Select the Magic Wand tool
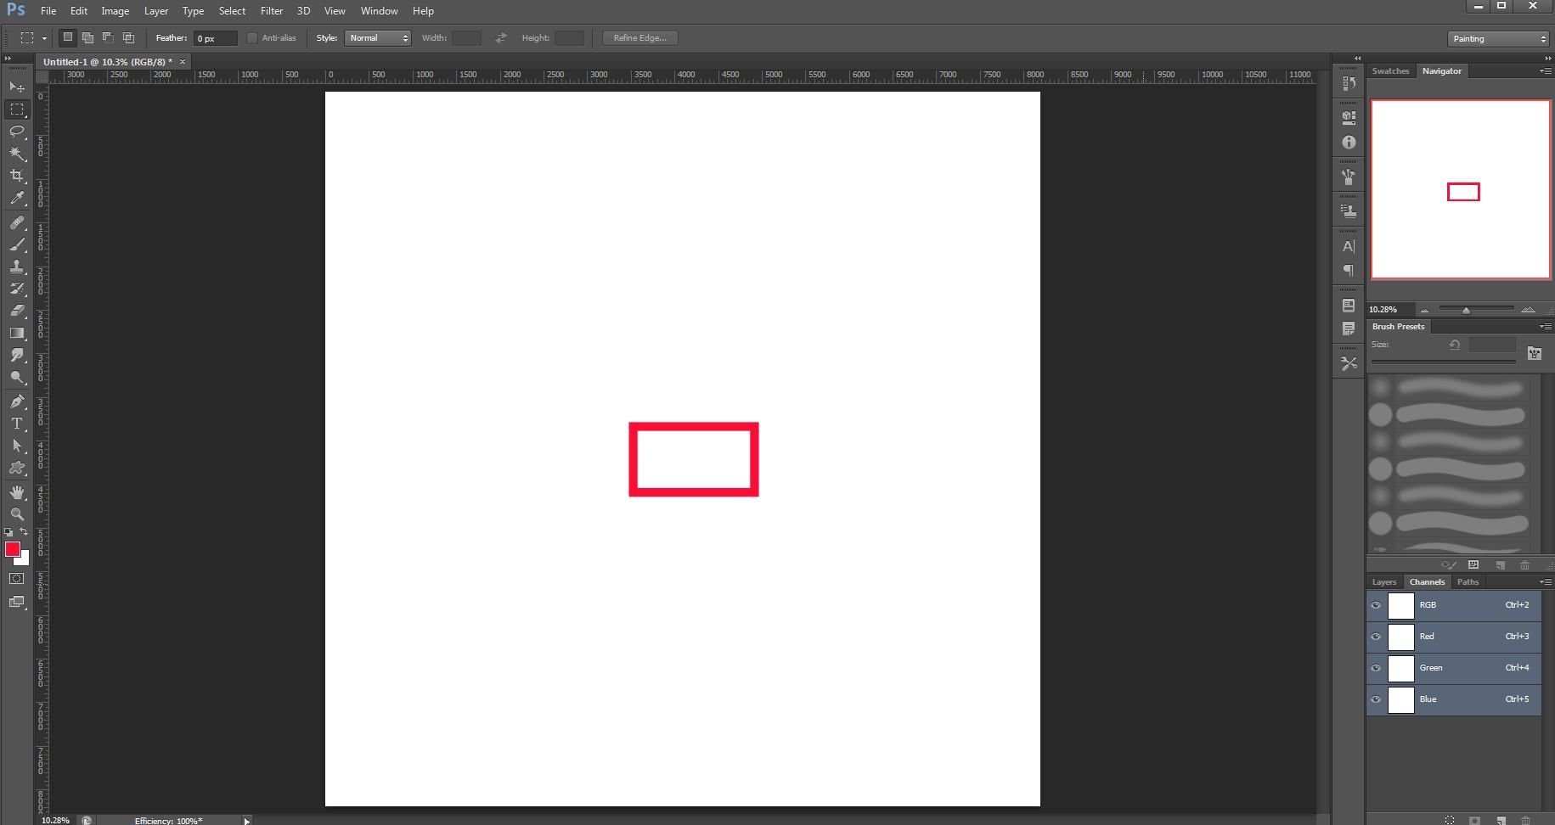 click(17, 154)
